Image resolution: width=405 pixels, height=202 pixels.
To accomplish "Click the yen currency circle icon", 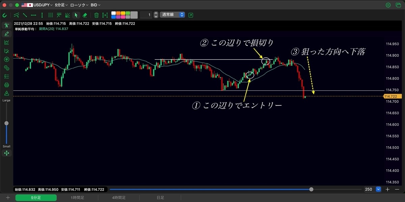I will pyautogui.click(x=6, y=60).
